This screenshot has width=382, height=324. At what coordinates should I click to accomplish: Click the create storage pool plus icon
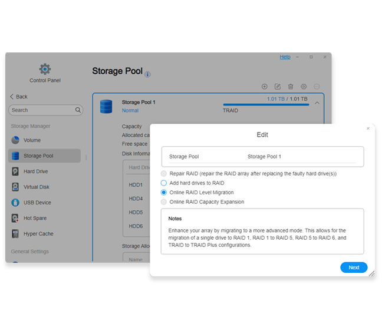pyautogui.click(x=264, y=87)
